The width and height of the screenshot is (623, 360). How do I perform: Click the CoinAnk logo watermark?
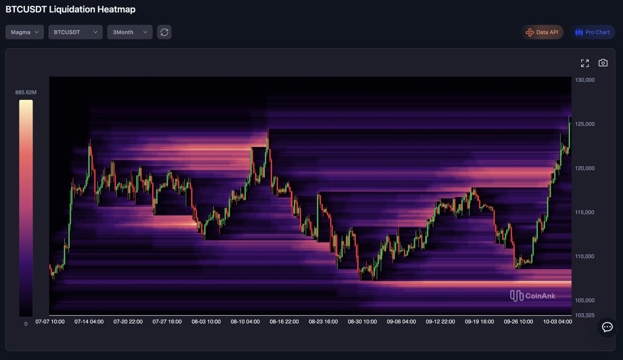(x=533, y=295)
